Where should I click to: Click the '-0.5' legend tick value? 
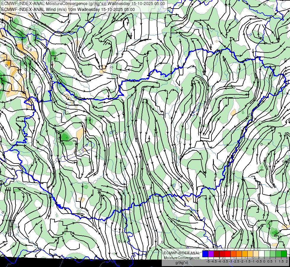(259, 261)
